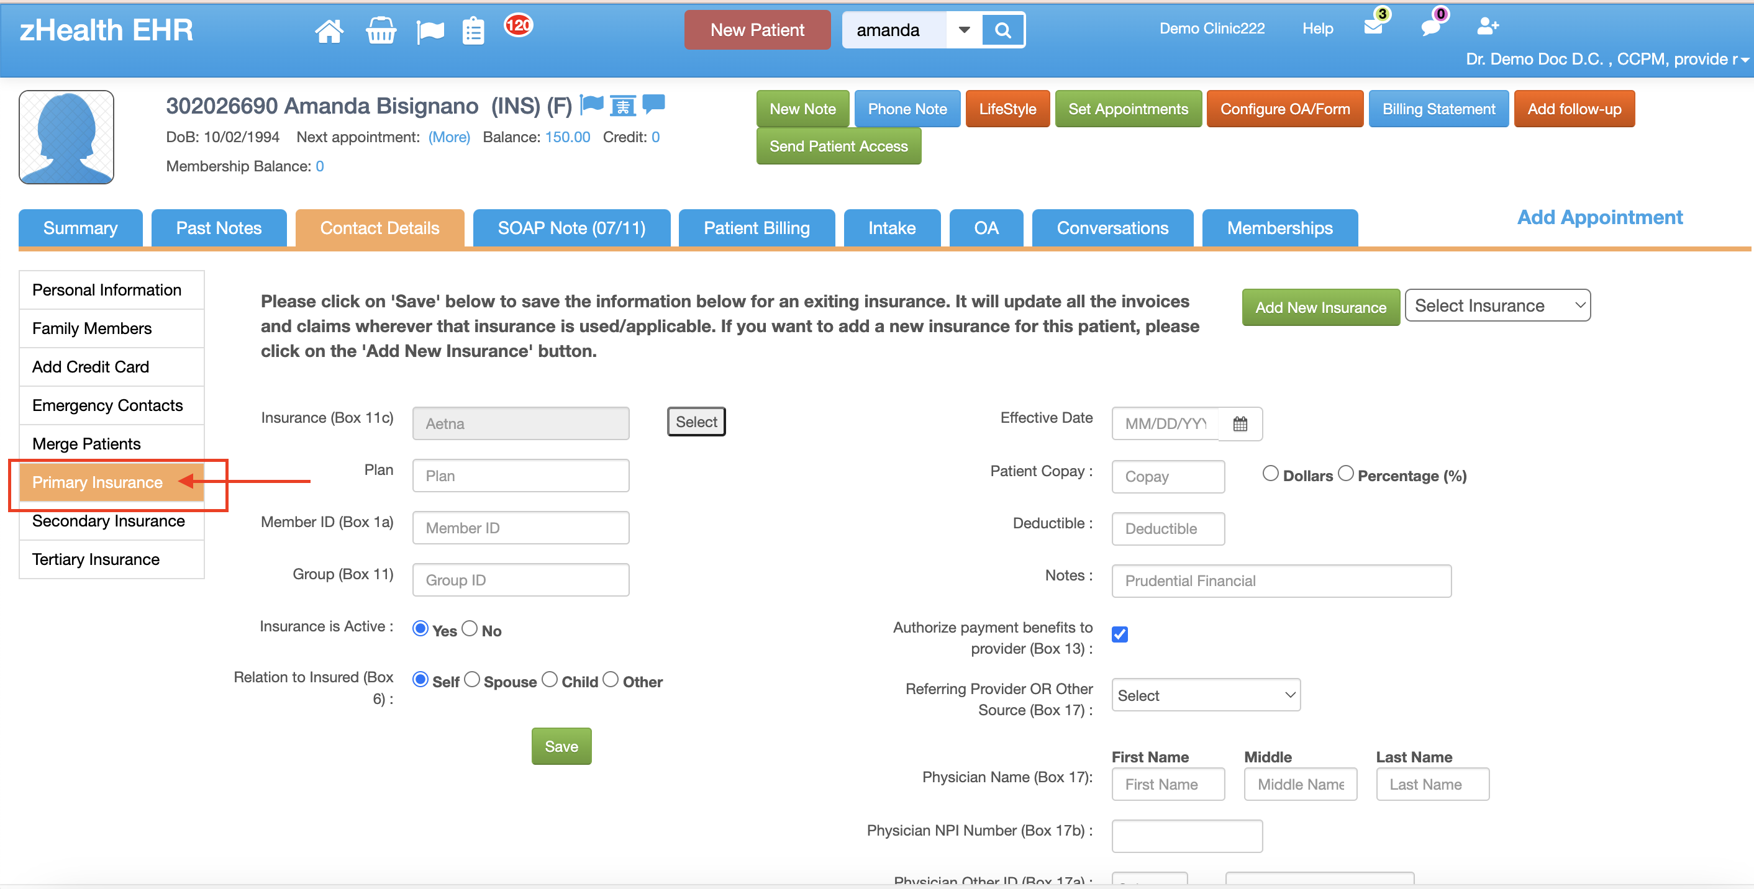The height and width of the screenshot is (889, 1754).
Task: Open the Billing Statement button
Action: point(1438,109)
